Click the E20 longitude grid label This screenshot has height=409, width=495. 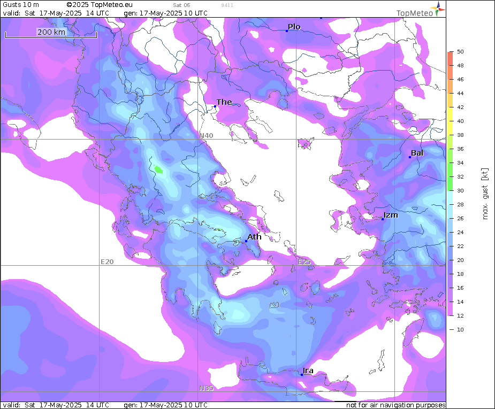point(107,262)
